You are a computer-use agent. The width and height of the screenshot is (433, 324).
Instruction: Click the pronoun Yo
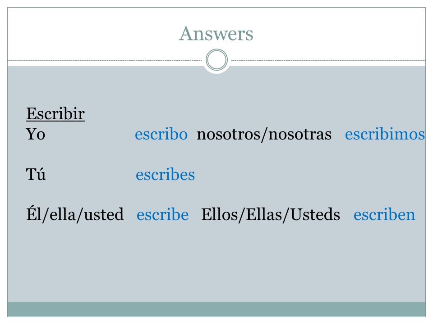pos(35,134)
